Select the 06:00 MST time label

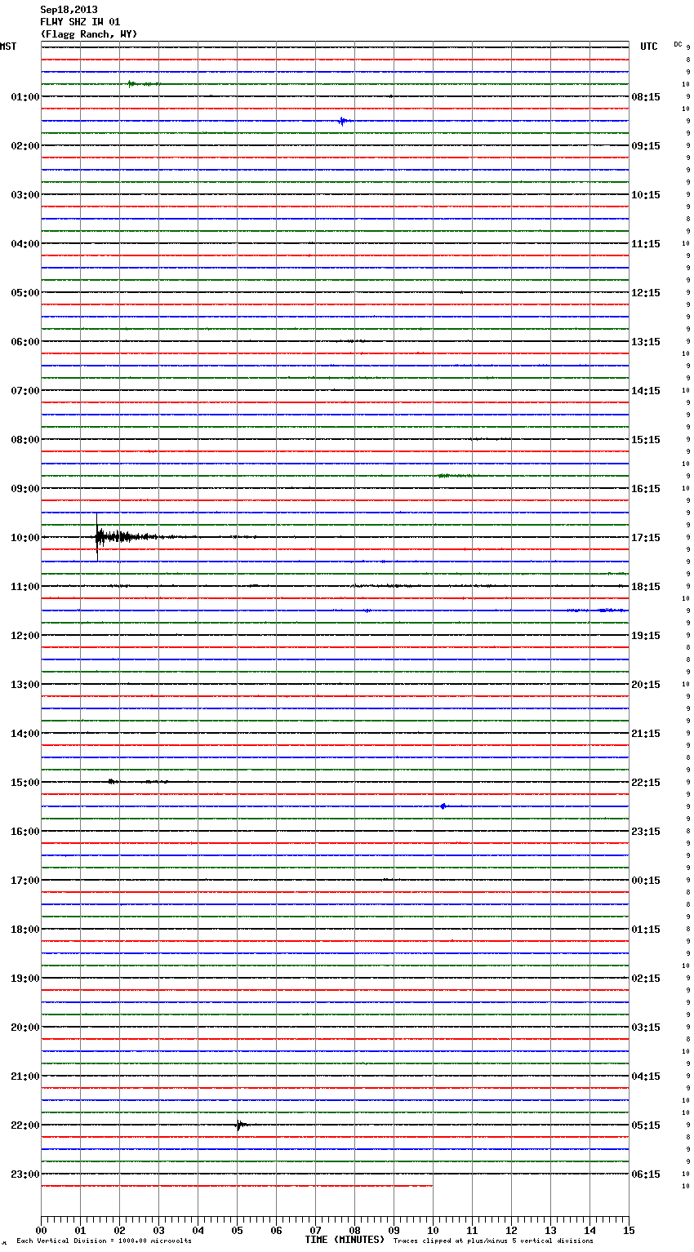point(24,342)
